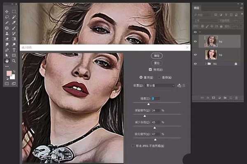The height and width of the screenshot is (164, 247).
Task: Select the Eraser tool
Action: click(x=7, y=39)
